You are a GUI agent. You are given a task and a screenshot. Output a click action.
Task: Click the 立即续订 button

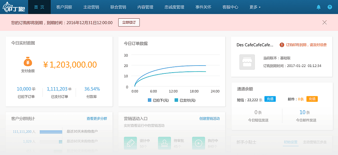pos(129,22)
